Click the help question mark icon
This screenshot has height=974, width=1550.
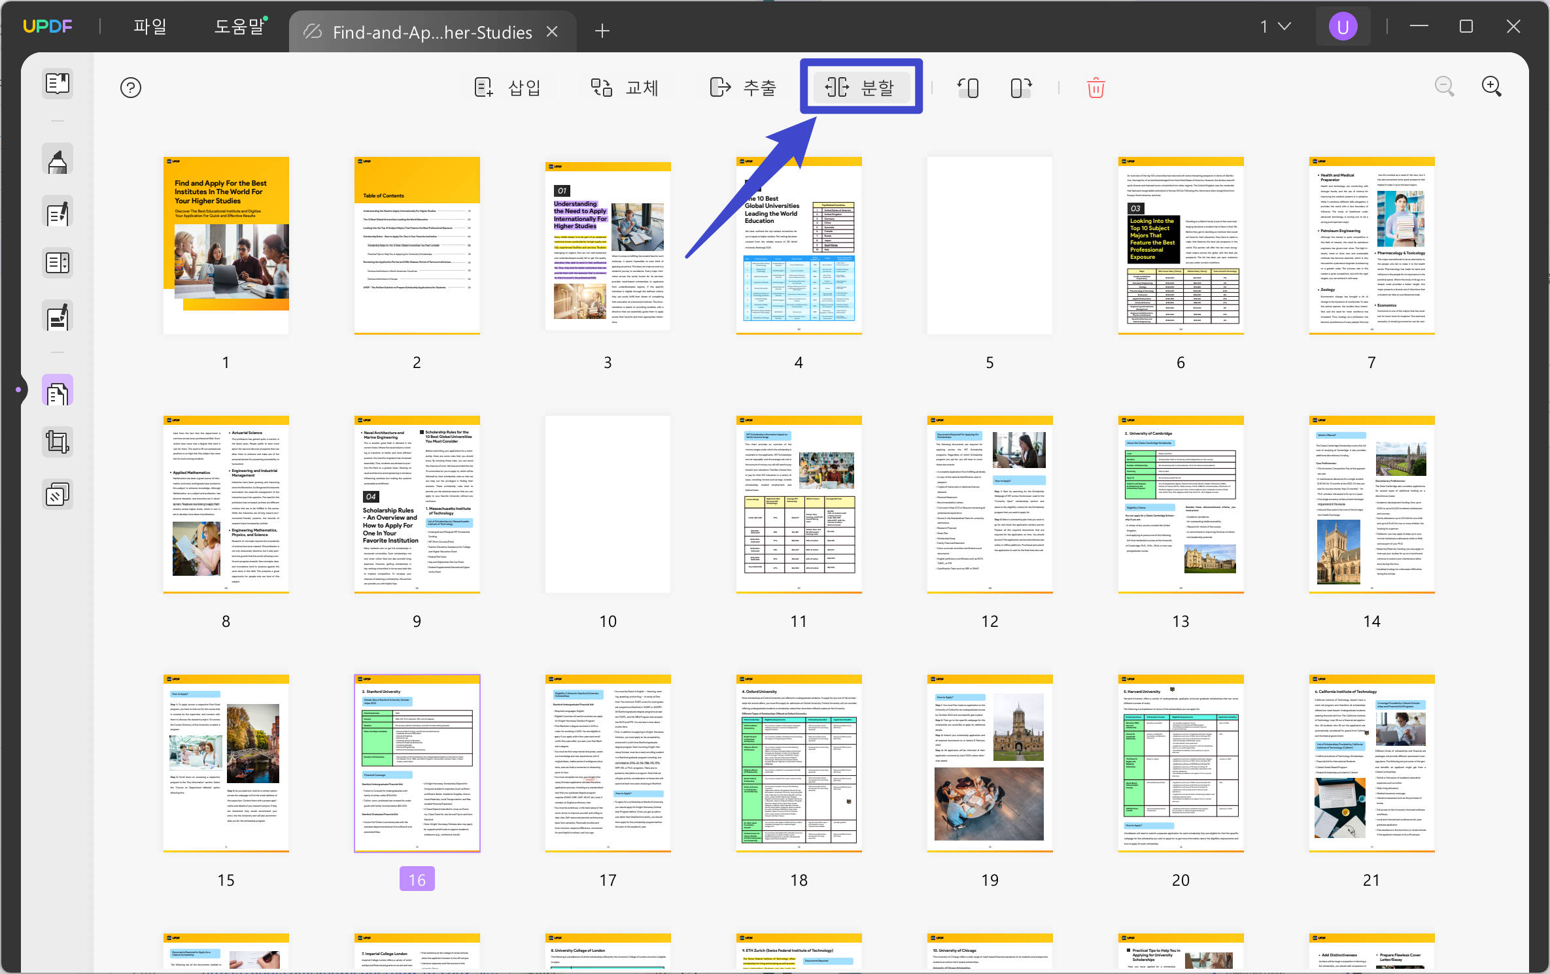131,88
